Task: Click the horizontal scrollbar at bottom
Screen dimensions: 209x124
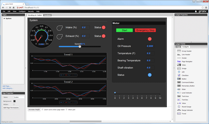Action: tap(86, 121)
